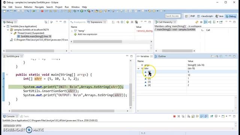Click Remove Selected Expressions X icon
The image size is (240, 135).
(132, 22)
